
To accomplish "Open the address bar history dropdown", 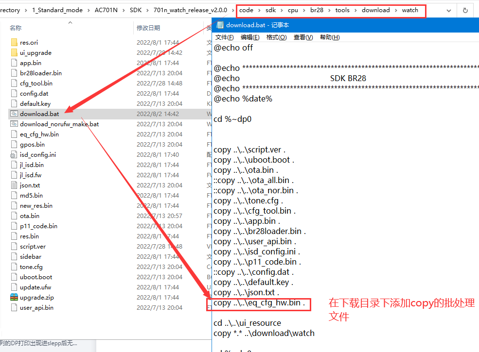I will [449, 11].
